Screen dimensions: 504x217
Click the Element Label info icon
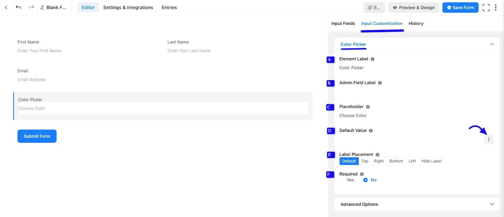373,59
